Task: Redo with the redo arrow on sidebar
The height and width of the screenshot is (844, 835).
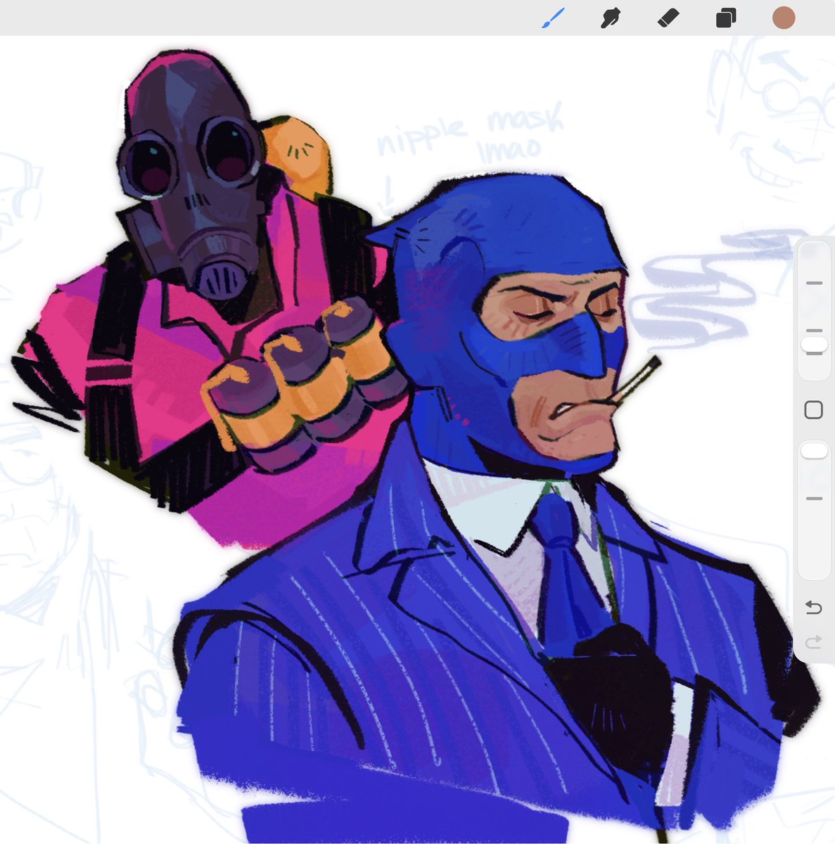Action: click(814, 641)
